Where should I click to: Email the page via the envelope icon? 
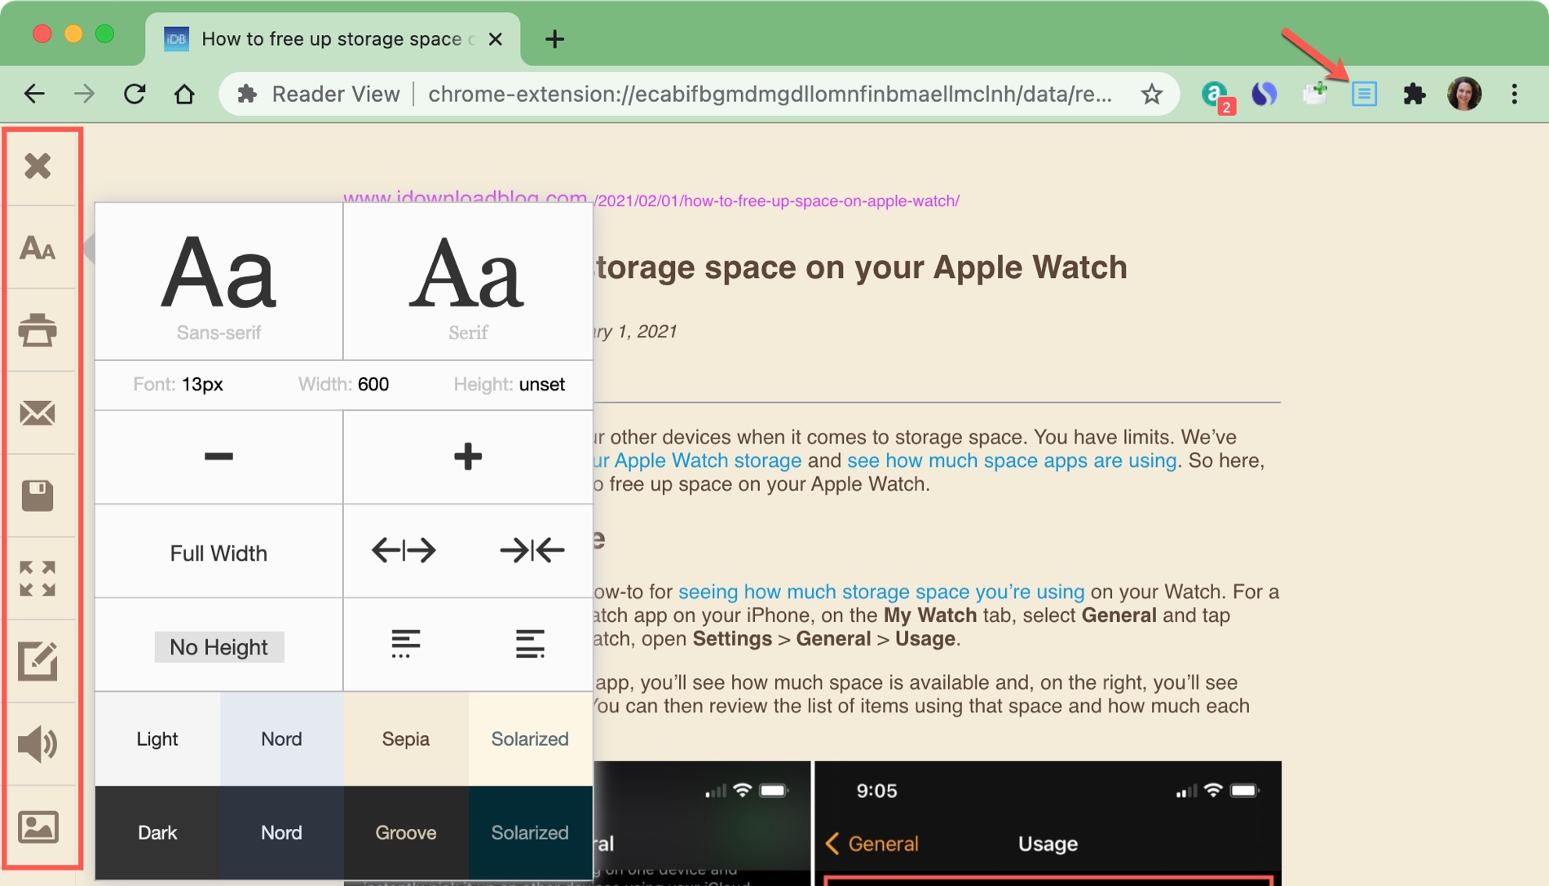pyautogui.click(x=38, y=413)
